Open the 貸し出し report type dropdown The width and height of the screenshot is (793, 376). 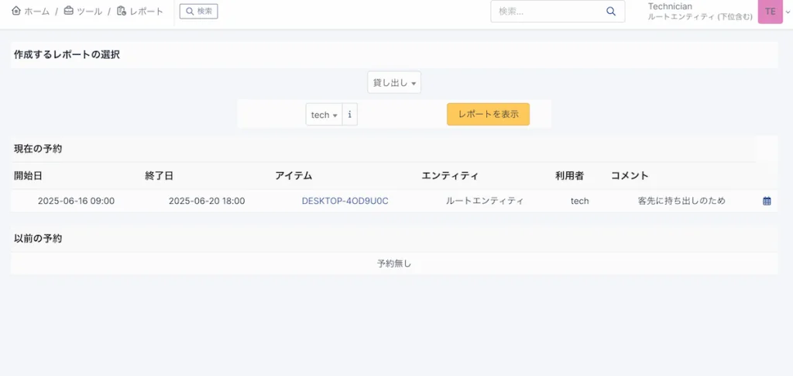coord(394,83)
